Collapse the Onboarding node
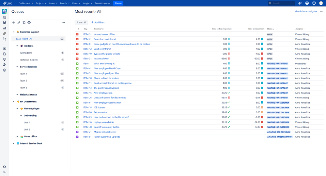This screenshot has height=176, width=326. (x=21, y=116)
